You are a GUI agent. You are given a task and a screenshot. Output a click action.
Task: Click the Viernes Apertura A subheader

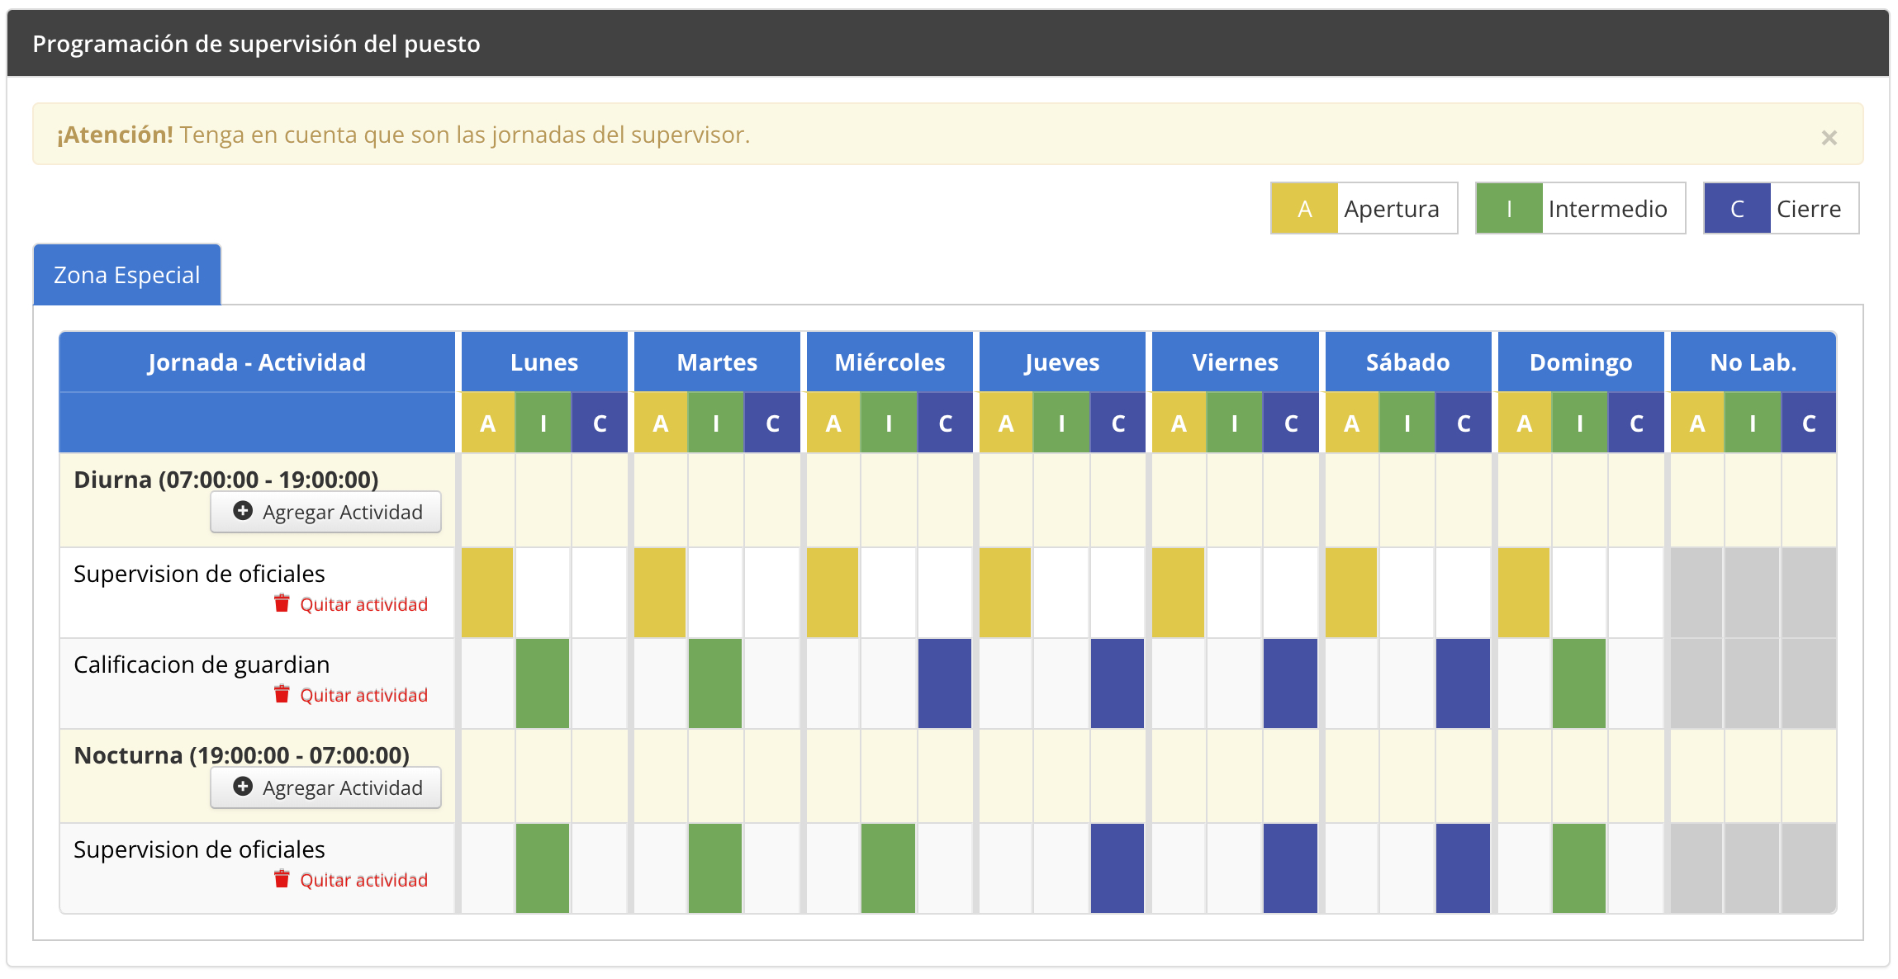(1179, 423)
